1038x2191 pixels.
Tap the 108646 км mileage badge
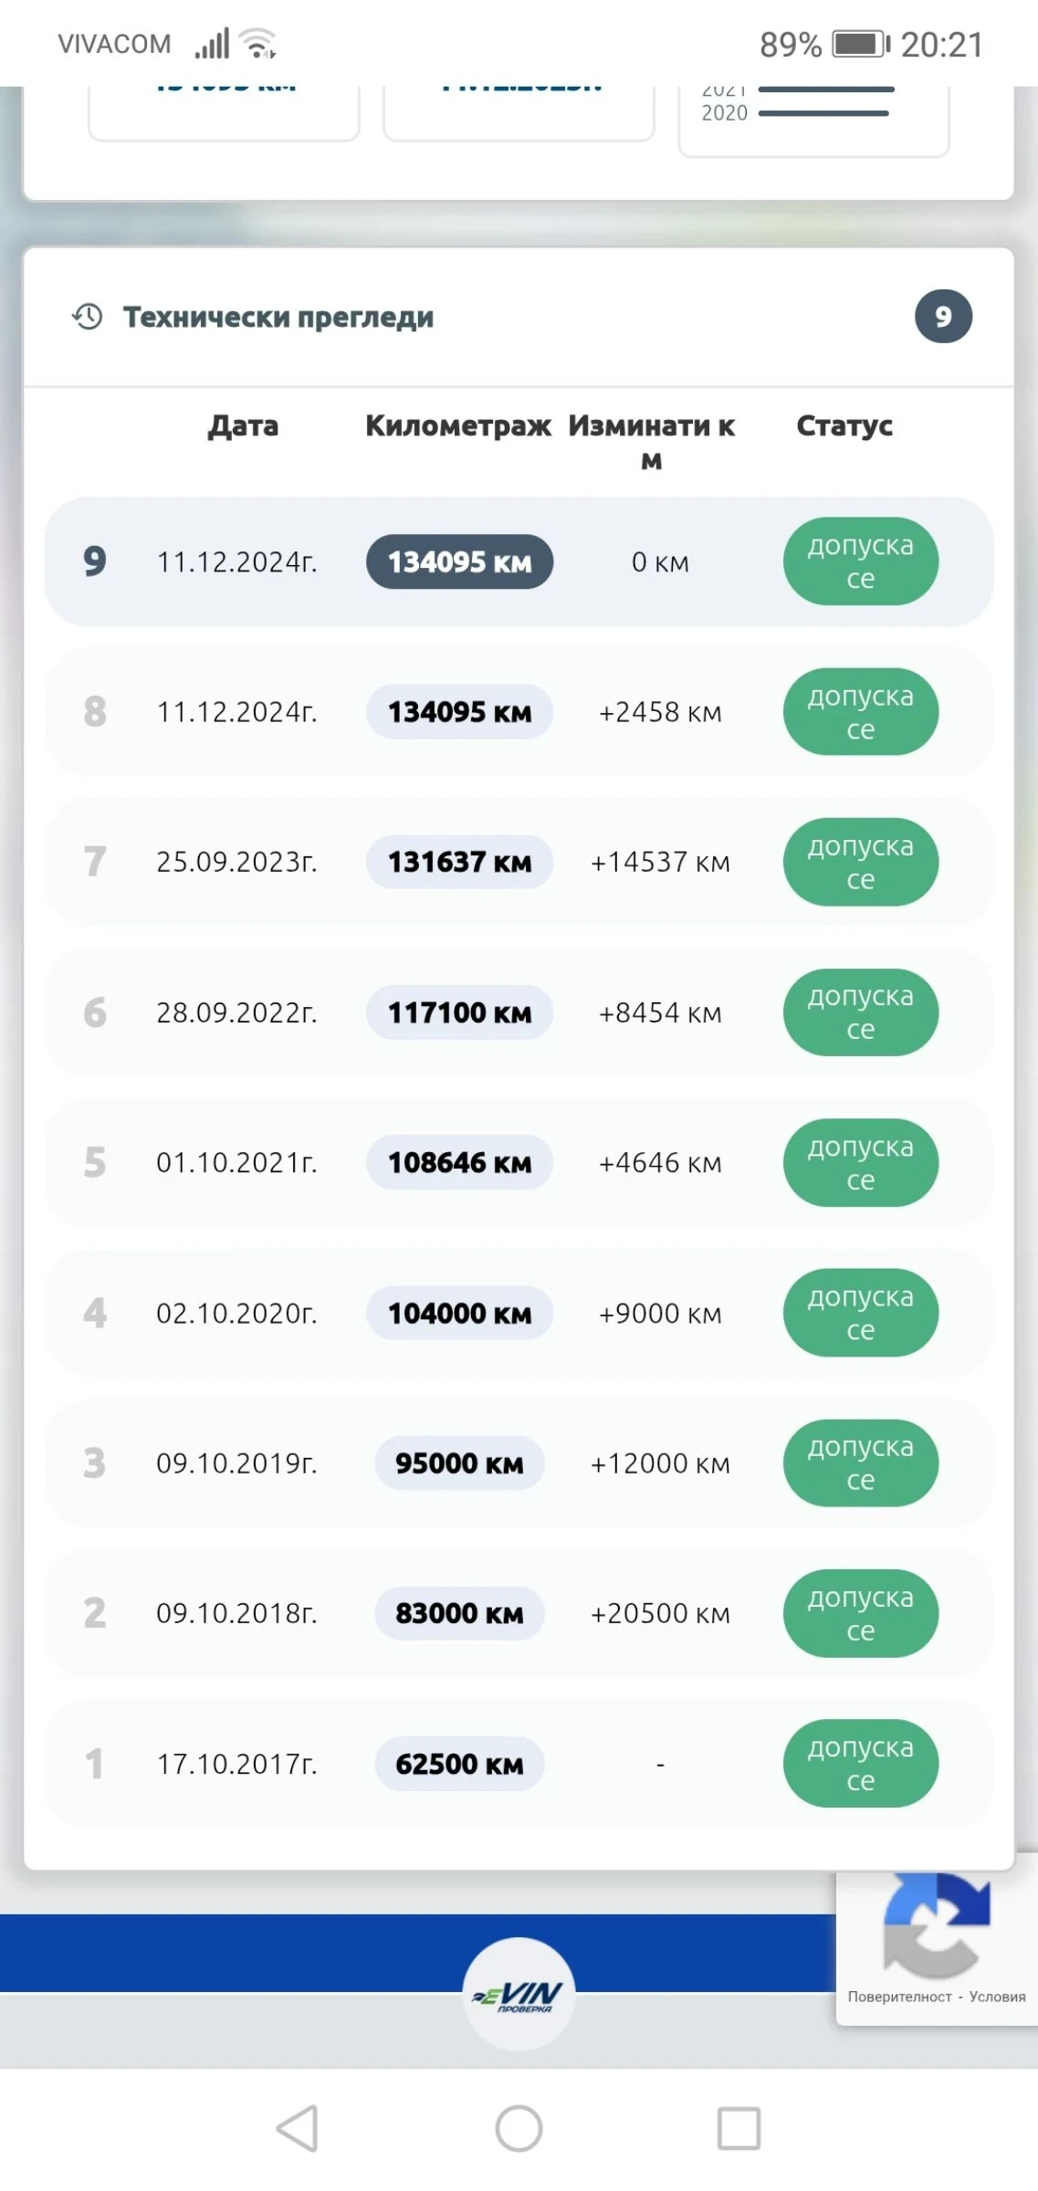pyautogui.click(x=459, y=1163)
